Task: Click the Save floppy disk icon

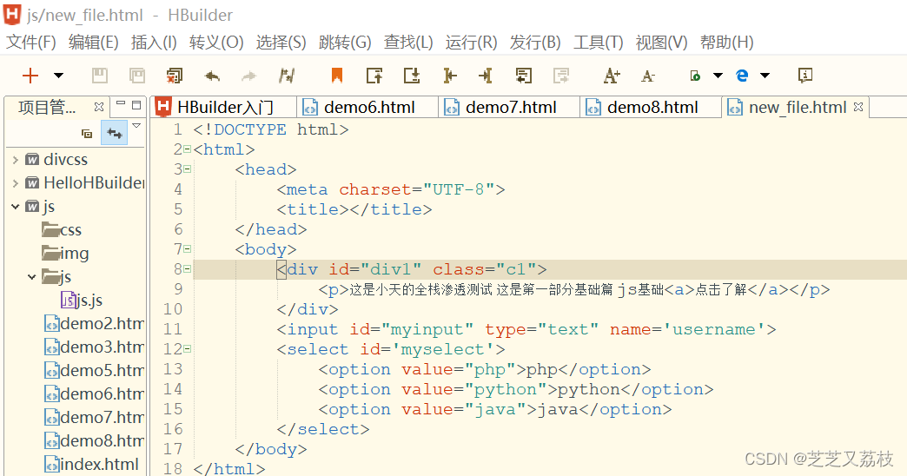Action: click(100, 76)
